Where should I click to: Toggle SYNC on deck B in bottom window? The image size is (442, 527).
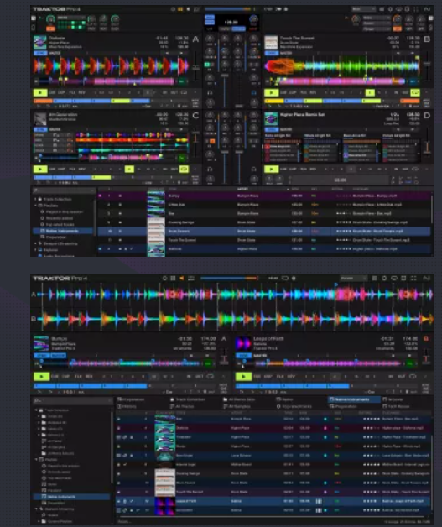point(243,355)
